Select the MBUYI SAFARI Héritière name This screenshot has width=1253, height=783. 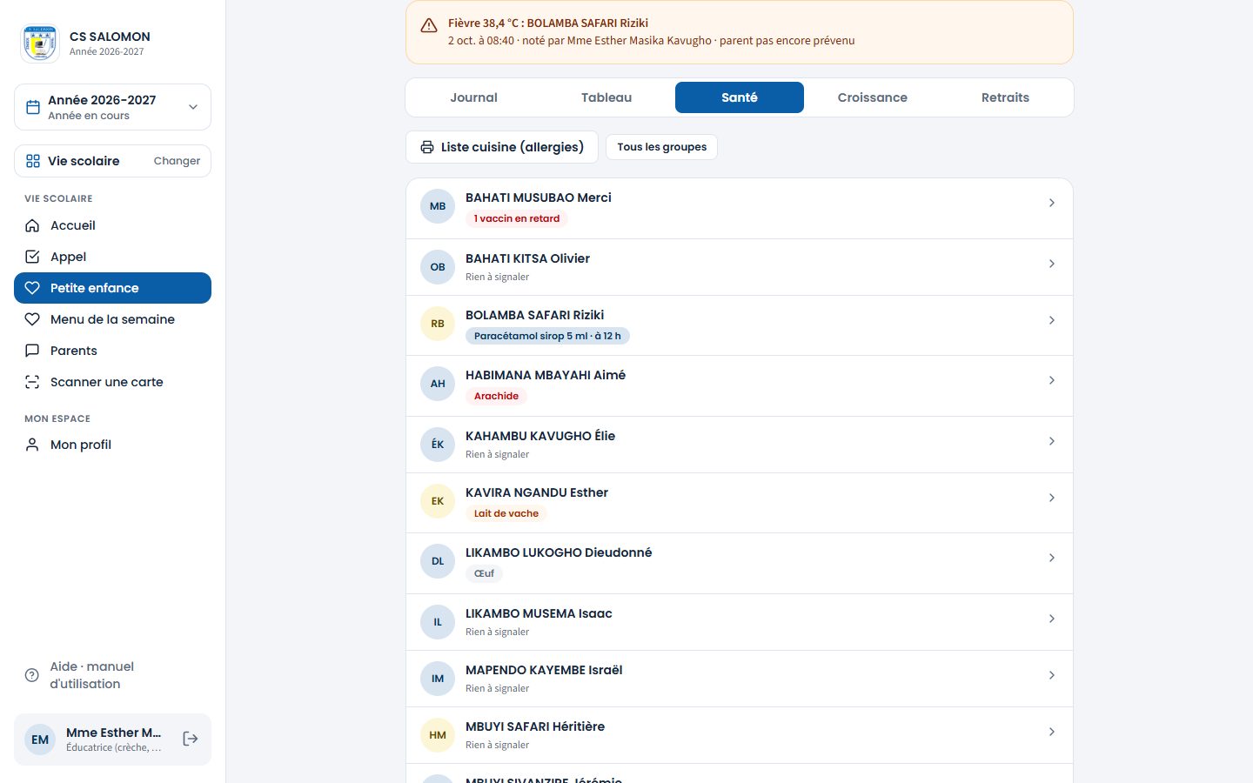click(x=535, y=726)
